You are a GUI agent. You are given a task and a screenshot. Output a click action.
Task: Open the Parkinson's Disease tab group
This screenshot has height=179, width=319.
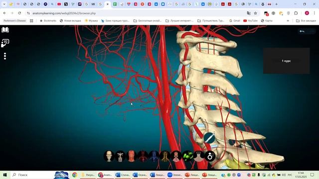14,21
